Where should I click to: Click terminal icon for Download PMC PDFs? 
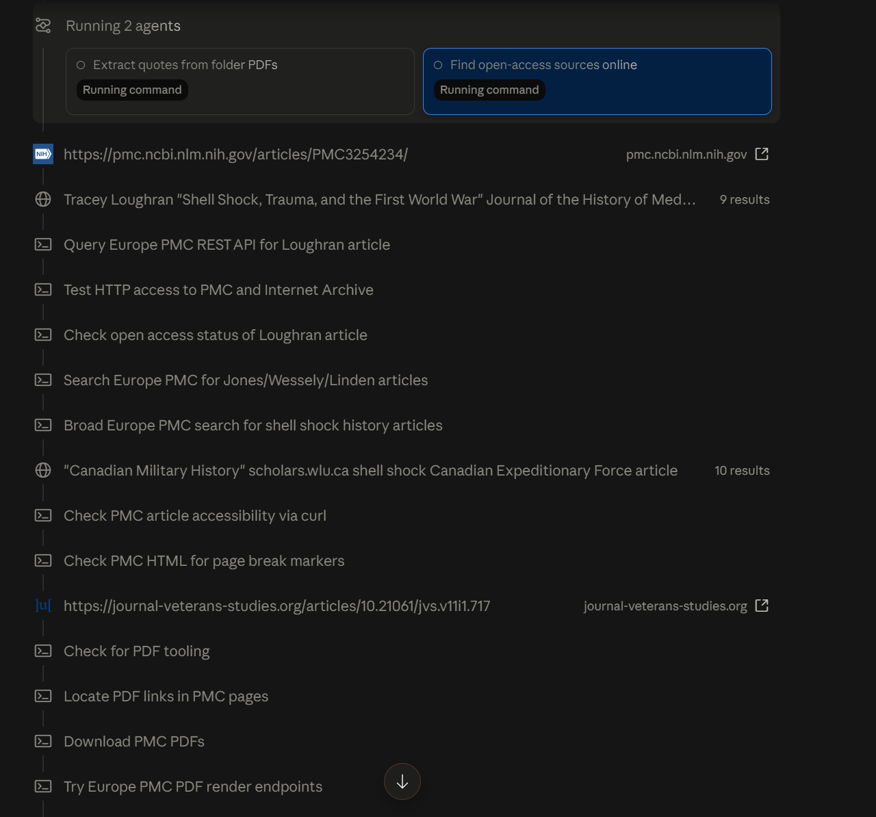[x=43, y=741]
